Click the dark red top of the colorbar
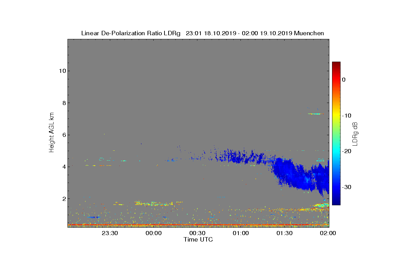 click(x=336, y=64)
